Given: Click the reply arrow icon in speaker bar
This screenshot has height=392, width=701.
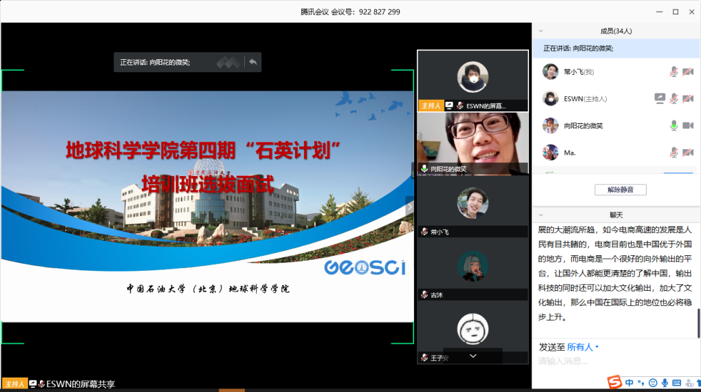Looking at the screenshot, I should coord(252,62).
